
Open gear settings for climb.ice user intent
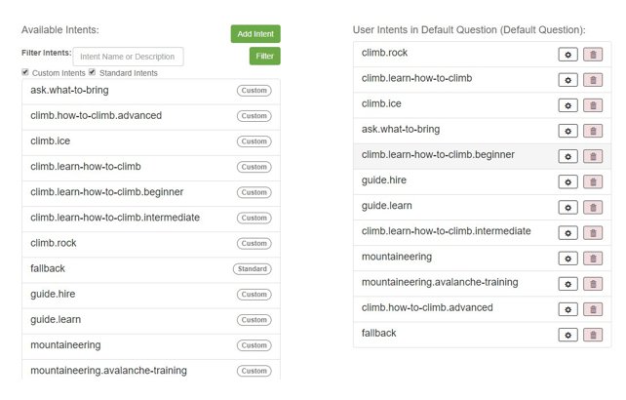click(567, 105)
